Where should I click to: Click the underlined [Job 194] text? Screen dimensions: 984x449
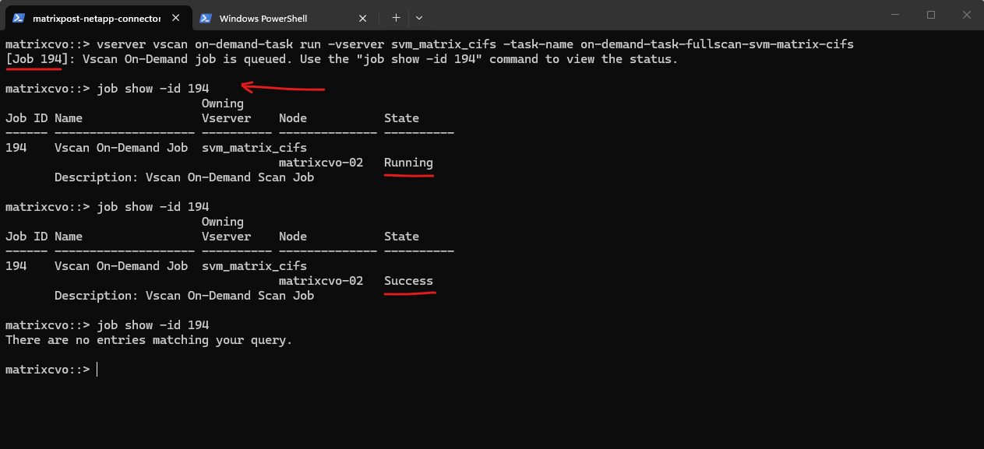[34, 59]
